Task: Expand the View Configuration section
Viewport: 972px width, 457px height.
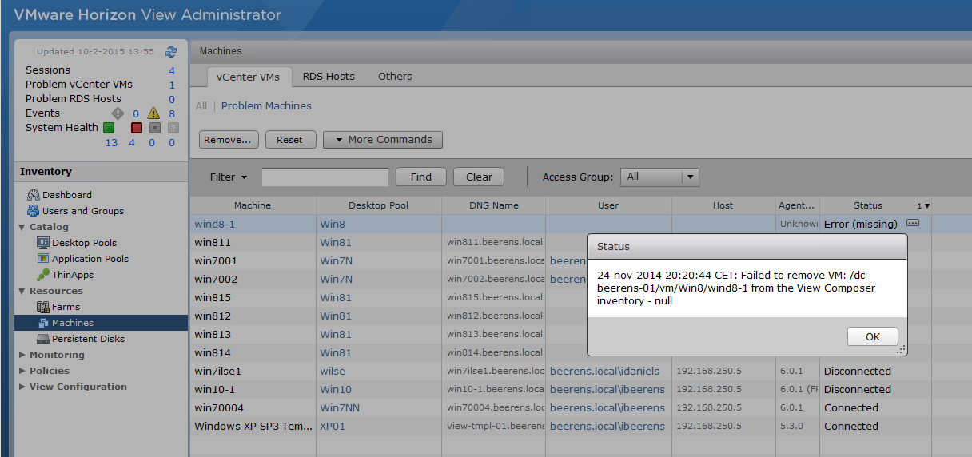Action: (x=22, y=387)
